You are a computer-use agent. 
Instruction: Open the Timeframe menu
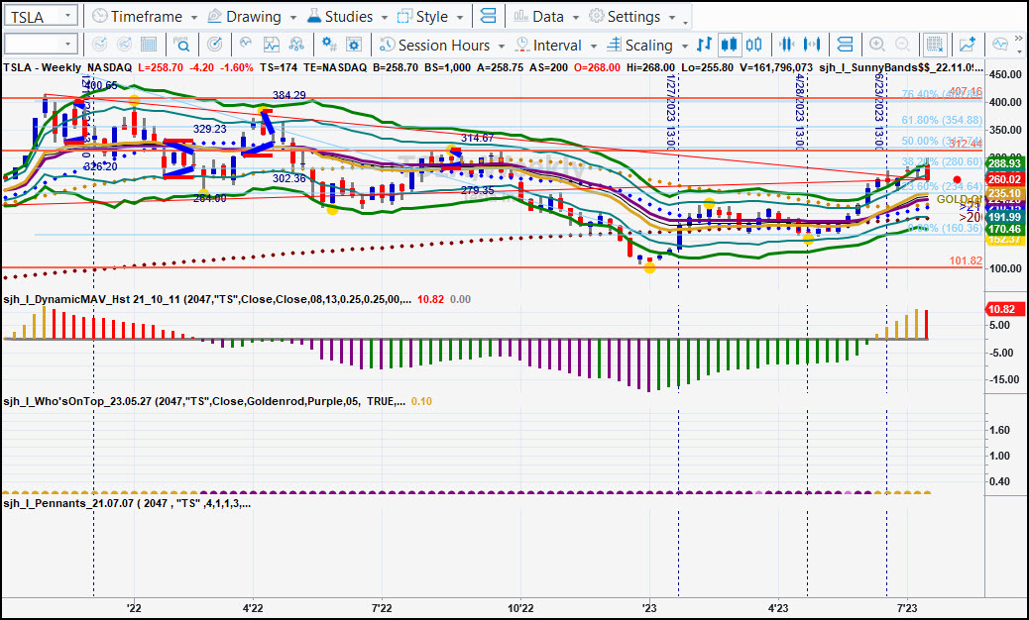tap(145, 17)
